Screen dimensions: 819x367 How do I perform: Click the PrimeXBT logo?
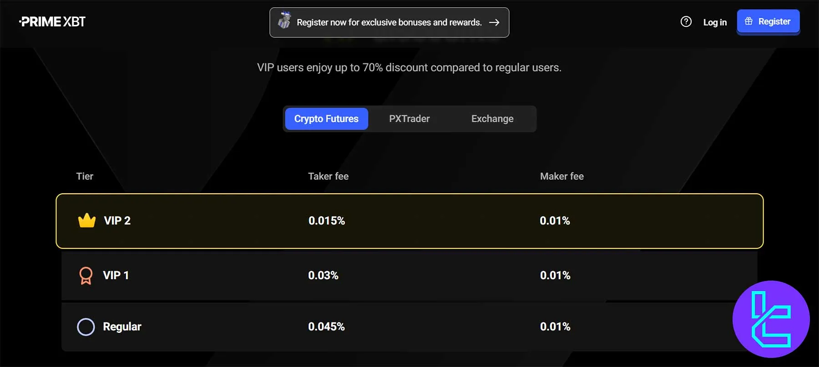point(52,21)
